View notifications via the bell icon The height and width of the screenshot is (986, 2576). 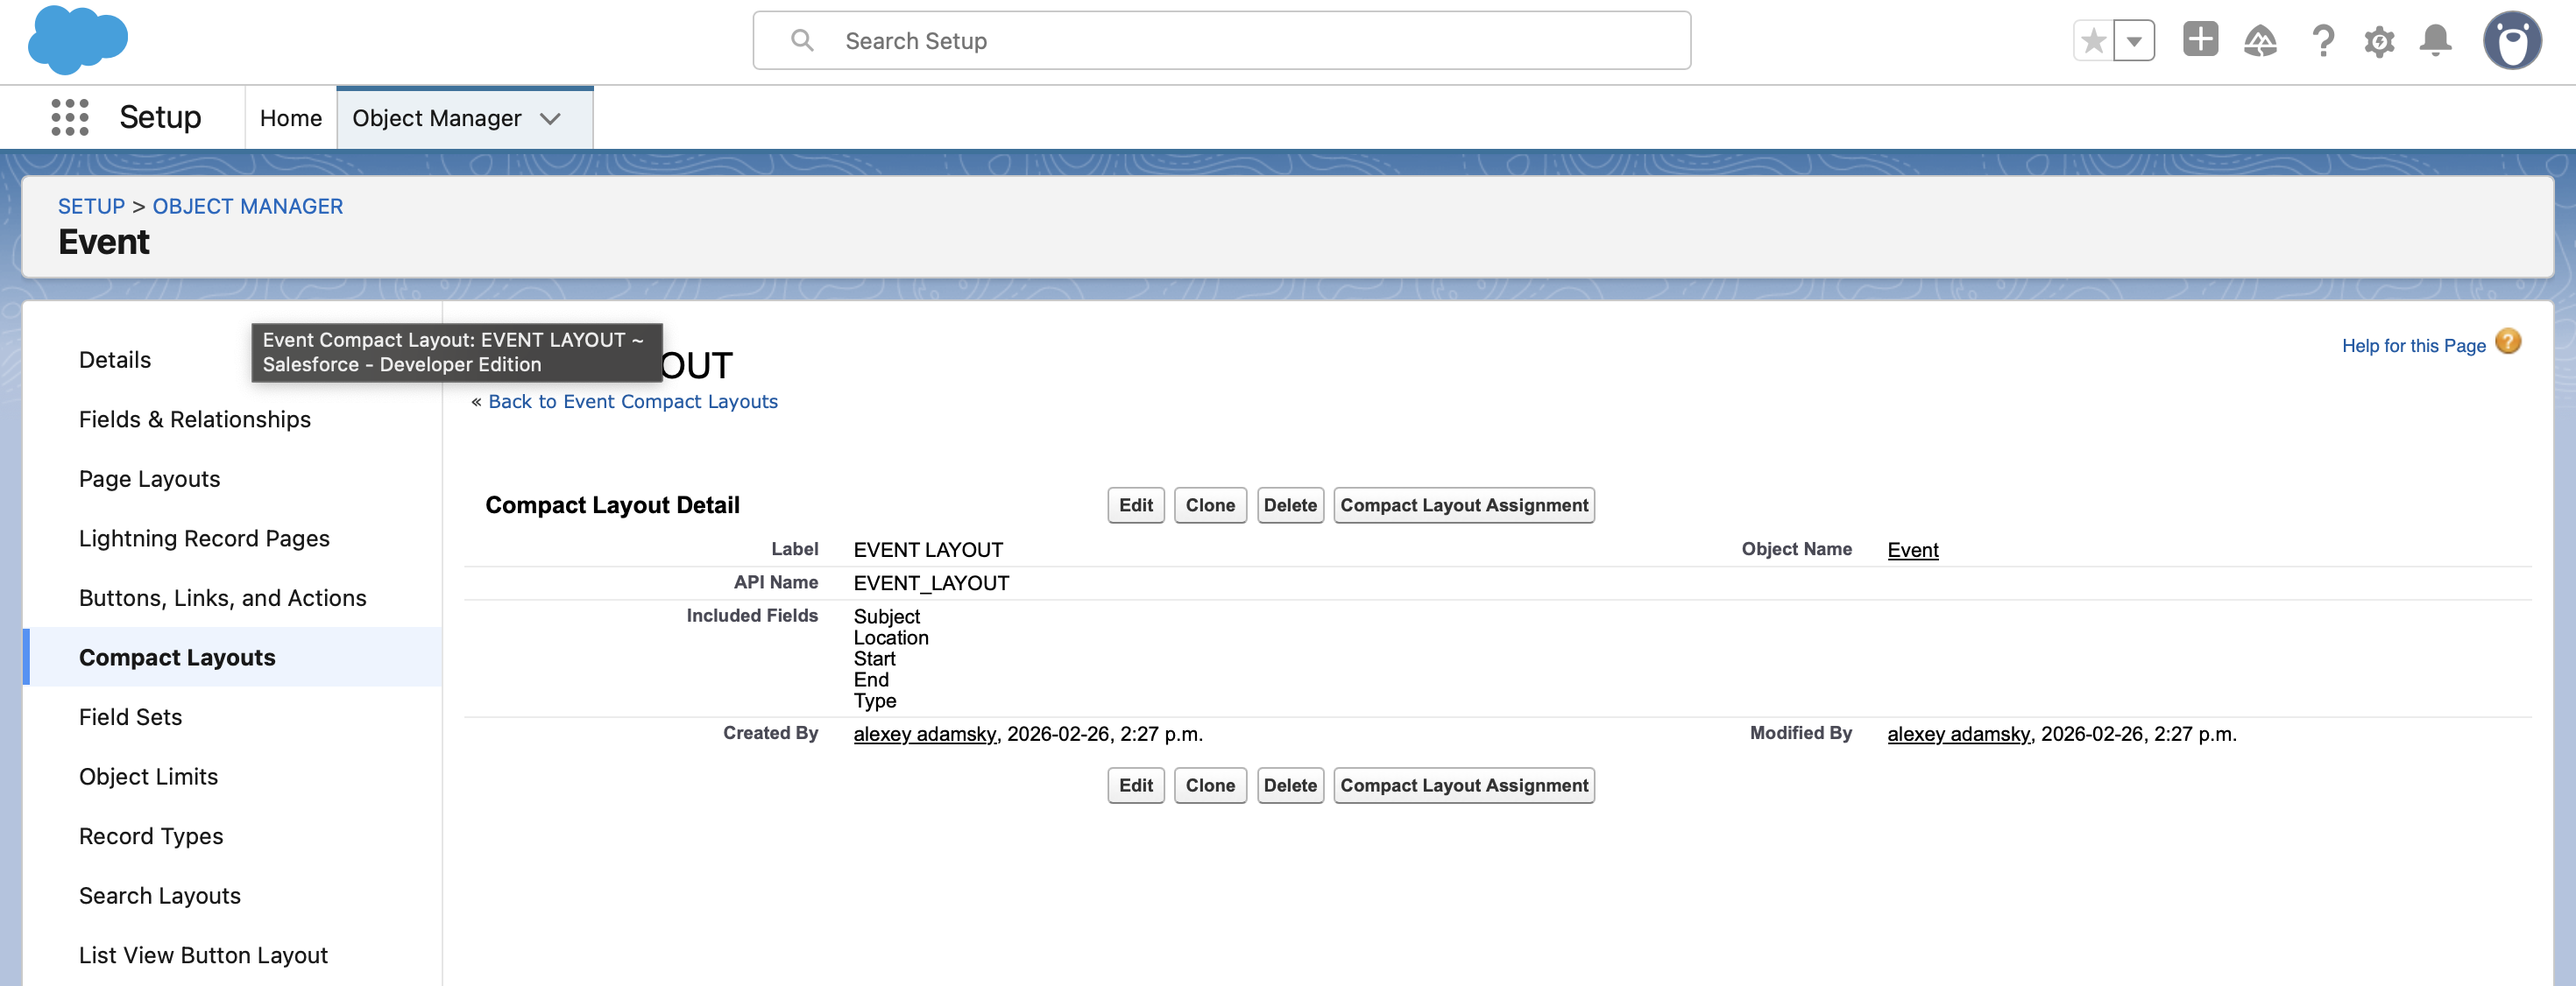[2436, 40]
